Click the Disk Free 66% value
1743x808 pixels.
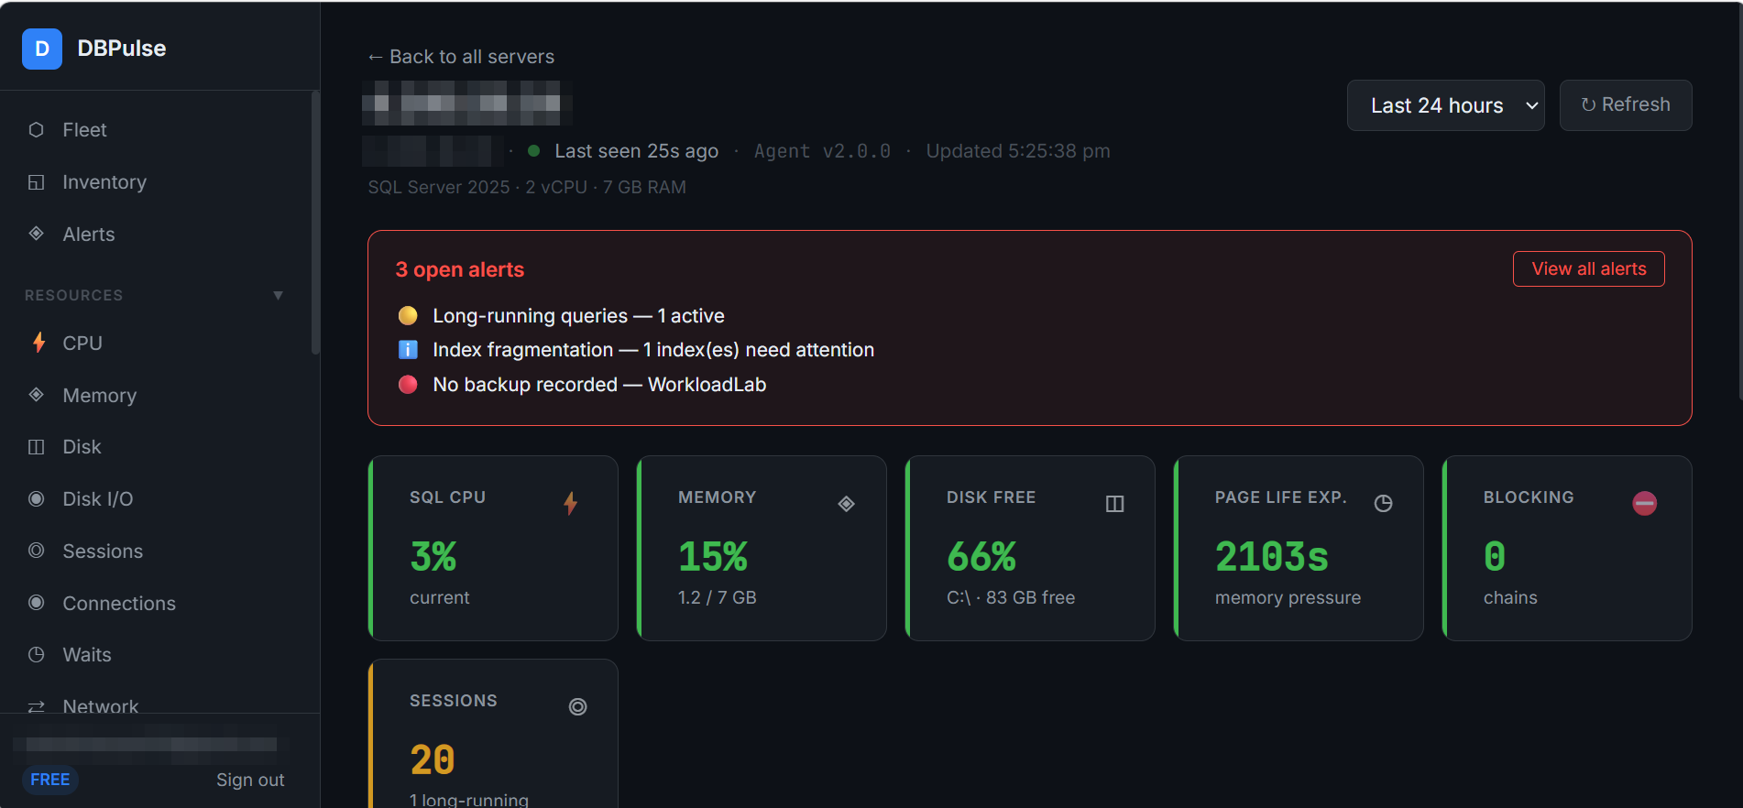981,557
